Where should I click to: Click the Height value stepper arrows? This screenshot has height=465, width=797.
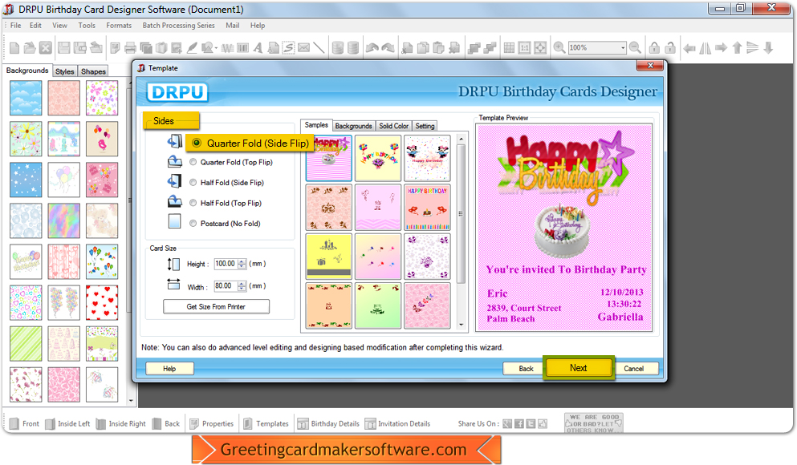click(242, 264)
